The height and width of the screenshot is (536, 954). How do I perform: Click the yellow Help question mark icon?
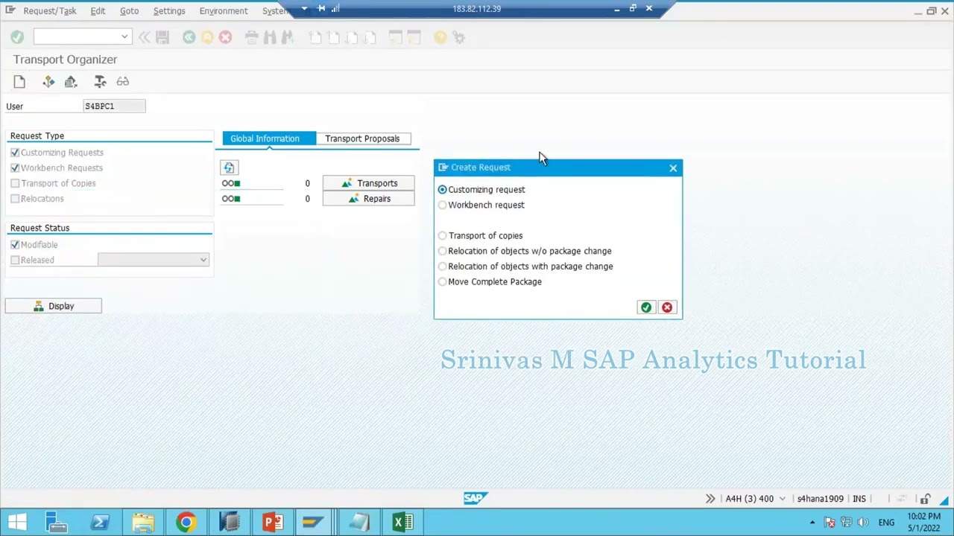pos(440,37)
